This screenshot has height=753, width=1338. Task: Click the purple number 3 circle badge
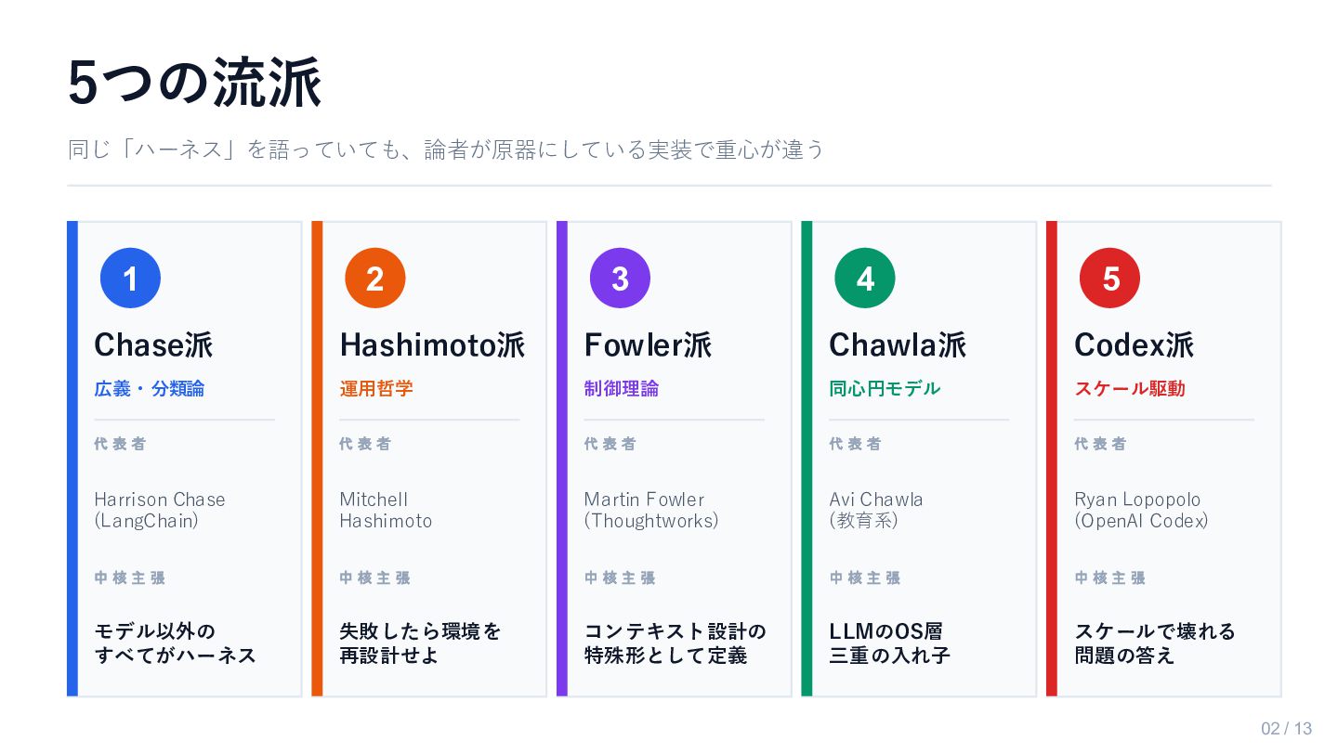(620, 278)
